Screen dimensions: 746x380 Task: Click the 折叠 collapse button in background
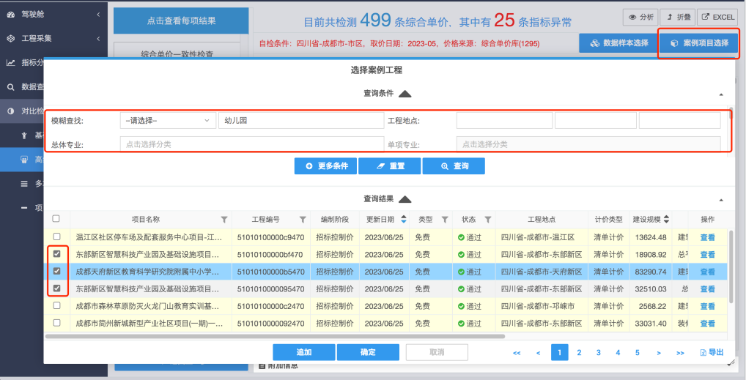coord(678,17)
